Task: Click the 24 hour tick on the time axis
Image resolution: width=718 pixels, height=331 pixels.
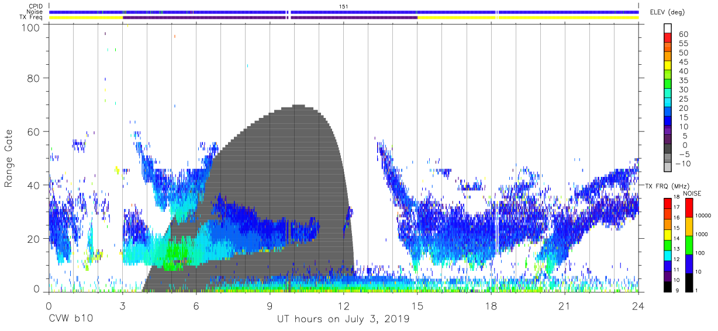Action: (x=638, y=306)
